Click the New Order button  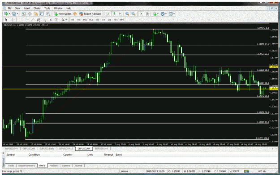pos(63,14)
